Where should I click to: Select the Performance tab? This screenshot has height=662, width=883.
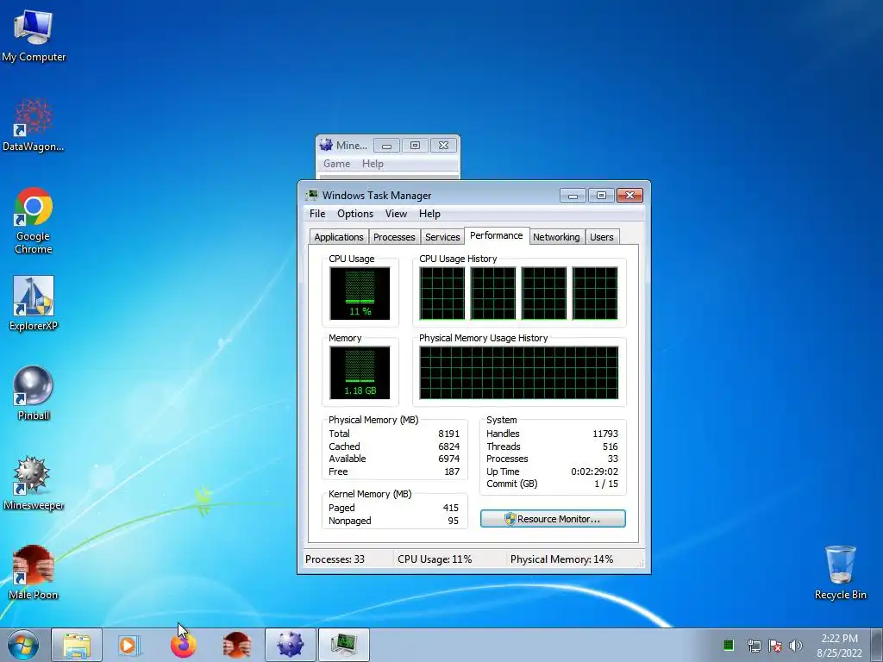[496, 235]
